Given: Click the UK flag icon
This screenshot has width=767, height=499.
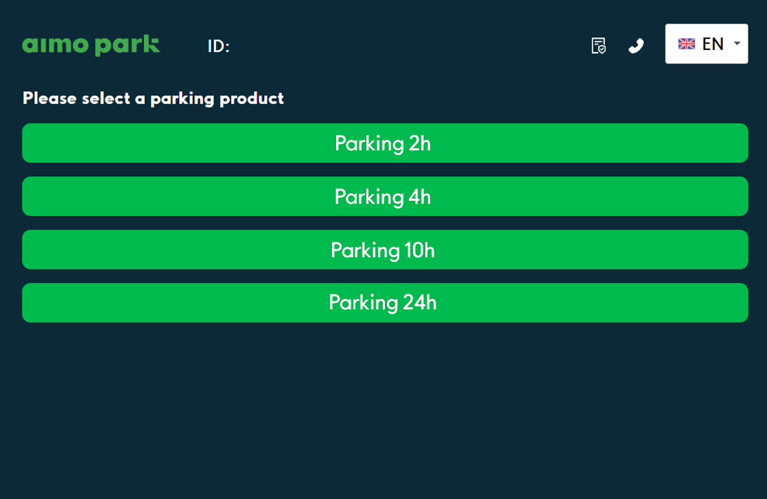Looking at the screenshot, I should (686, 44).
